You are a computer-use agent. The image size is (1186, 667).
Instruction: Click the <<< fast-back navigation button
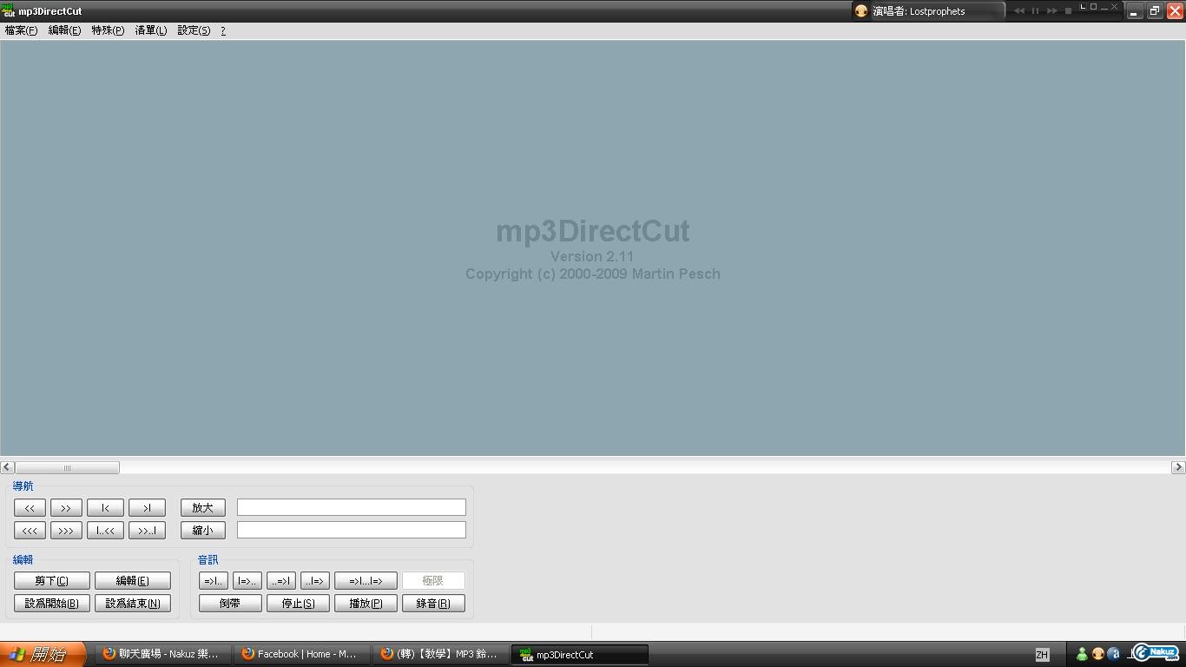click(x=29, y=531)
